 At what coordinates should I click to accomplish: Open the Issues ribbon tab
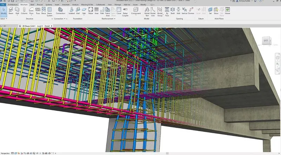click(135, 5)
